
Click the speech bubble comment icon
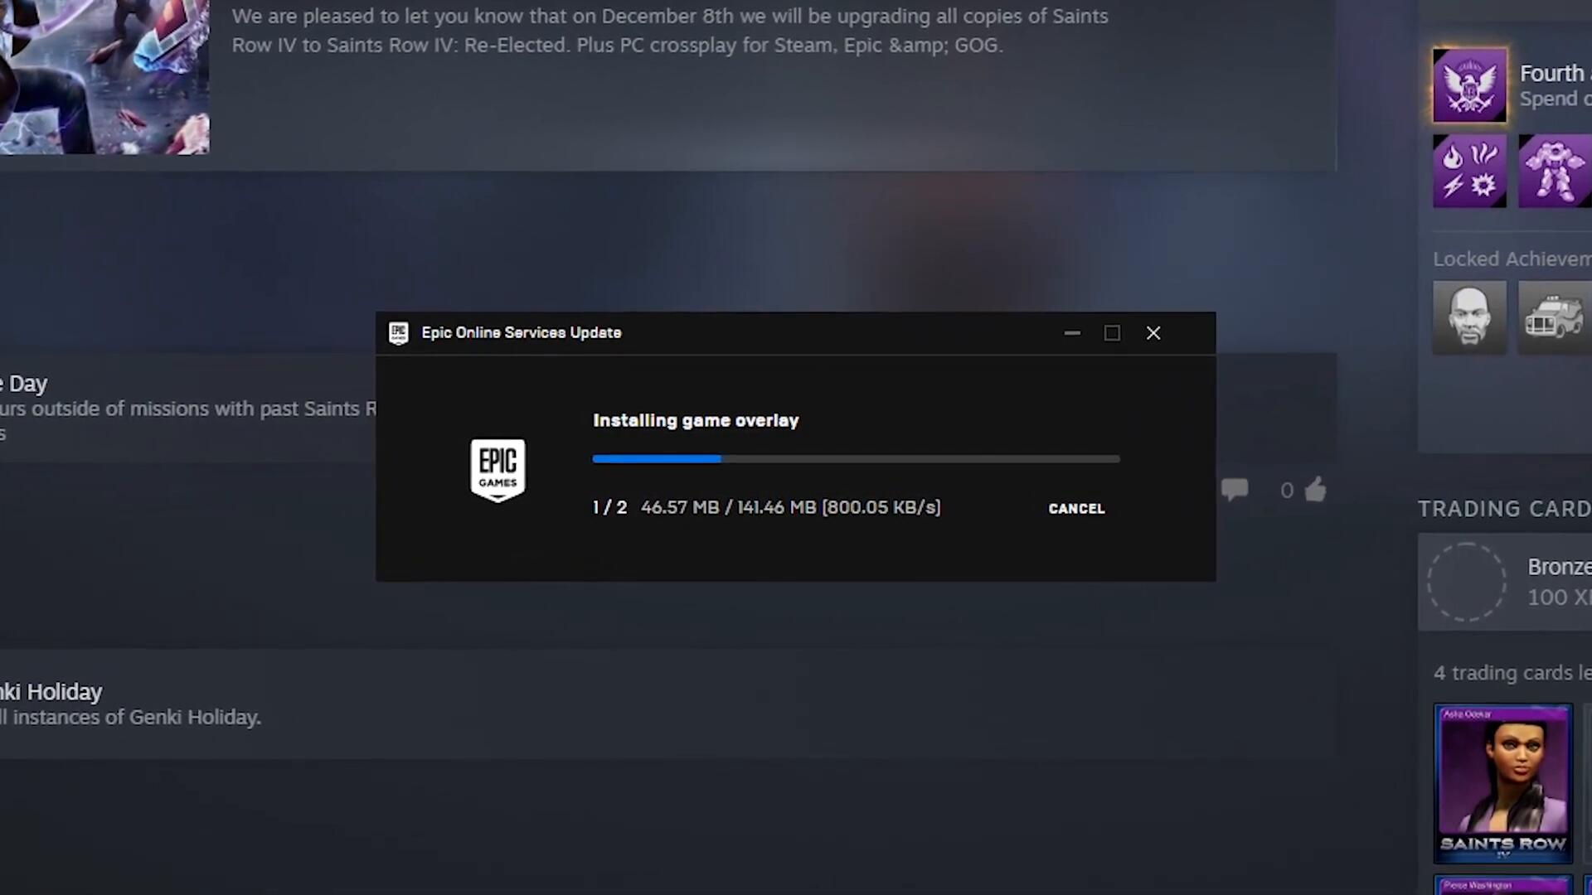click(1235, 489)
